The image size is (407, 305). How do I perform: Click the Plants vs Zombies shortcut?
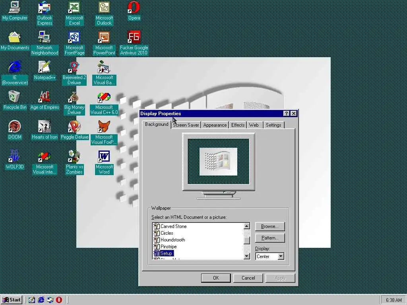click(74, 162)
